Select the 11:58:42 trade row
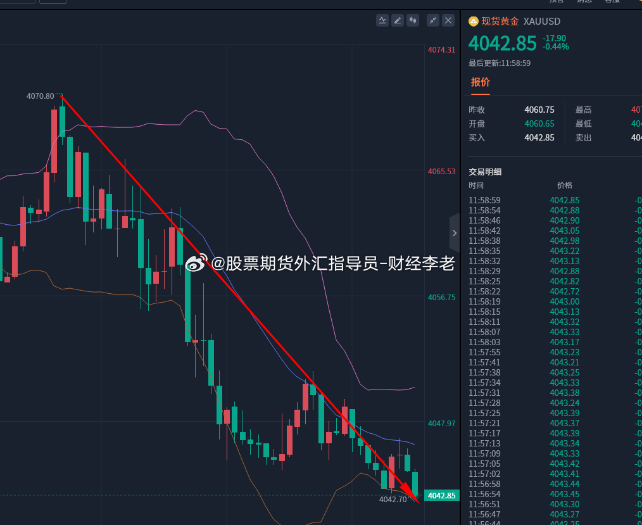This screenshot has height=525, width=642. tap(555, 231)
